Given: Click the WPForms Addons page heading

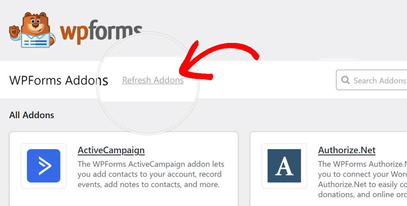Looking at the screenshot, I should click(59, 80).
